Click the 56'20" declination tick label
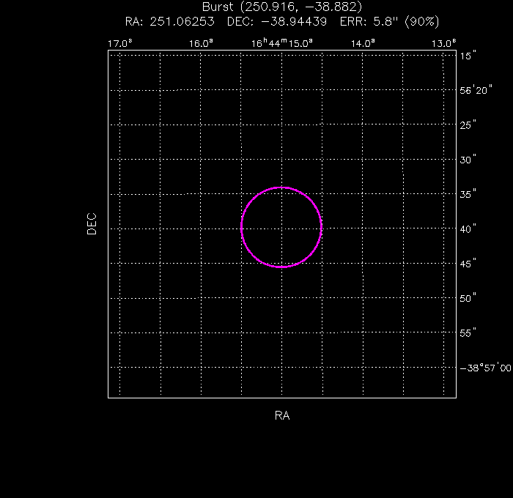The height and width of the screenshot is (498, 513). pos(476,90)
